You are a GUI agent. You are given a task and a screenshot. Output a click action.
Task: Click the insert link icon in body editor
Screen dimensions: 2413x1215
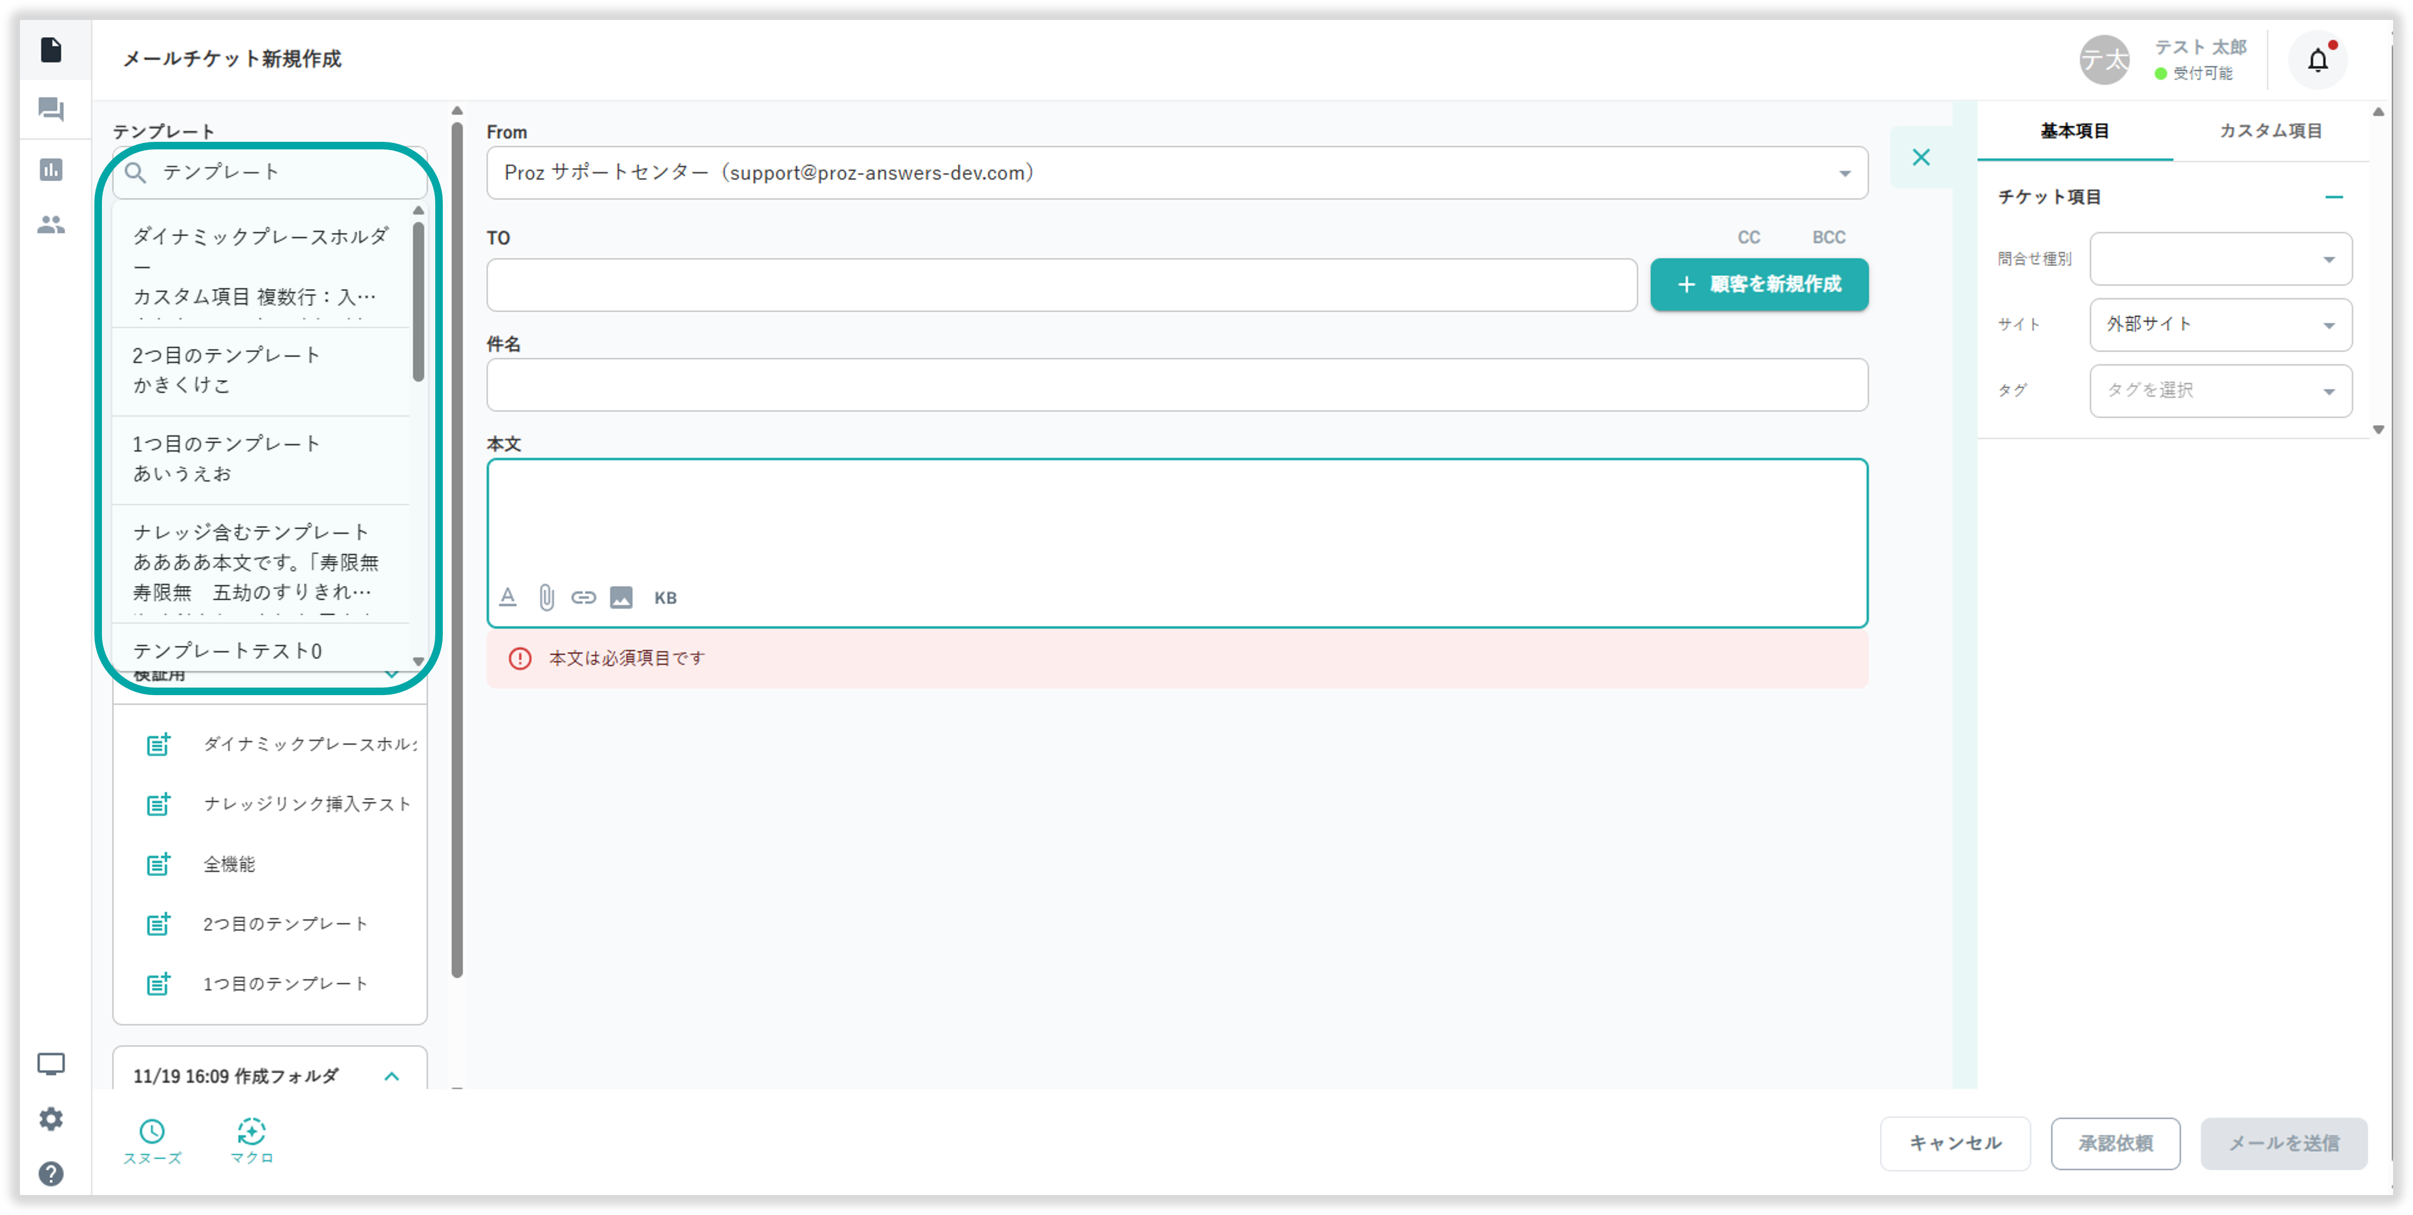(582, 597)
